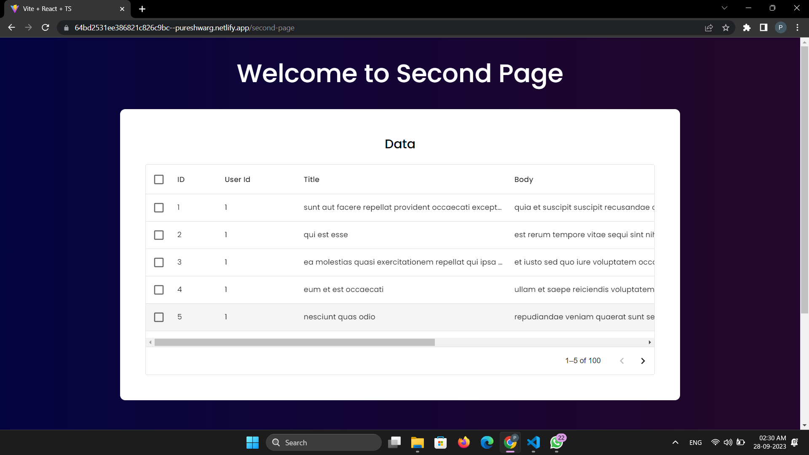The image size is (809, 455).
Task: Open the Chrome side panel icon
Action: [763, 27]
